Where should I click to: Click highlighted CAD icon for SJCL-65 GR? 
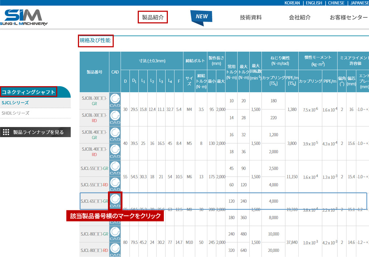pos(115,201)
